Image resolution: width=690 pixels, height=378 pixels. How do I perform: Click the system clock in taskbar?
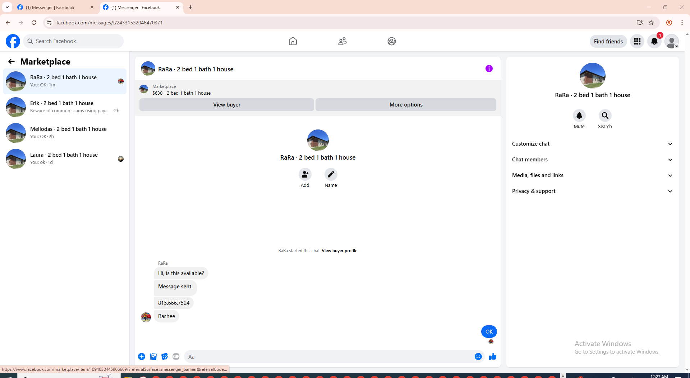659,376
